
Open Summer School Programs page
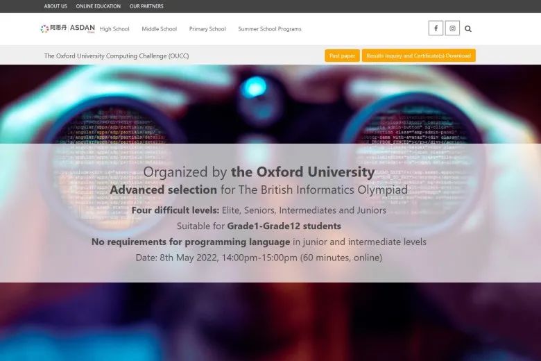(270, 29)
